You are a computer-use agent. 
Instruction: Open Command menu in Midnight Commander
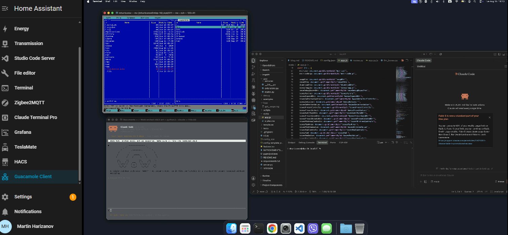131,17
